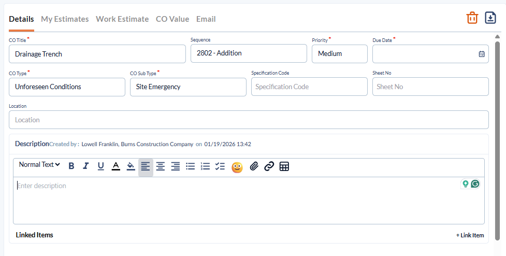Viewport: 506px width, 256px height.
Task: Open the background fill color picker
Action: [131, 166]
